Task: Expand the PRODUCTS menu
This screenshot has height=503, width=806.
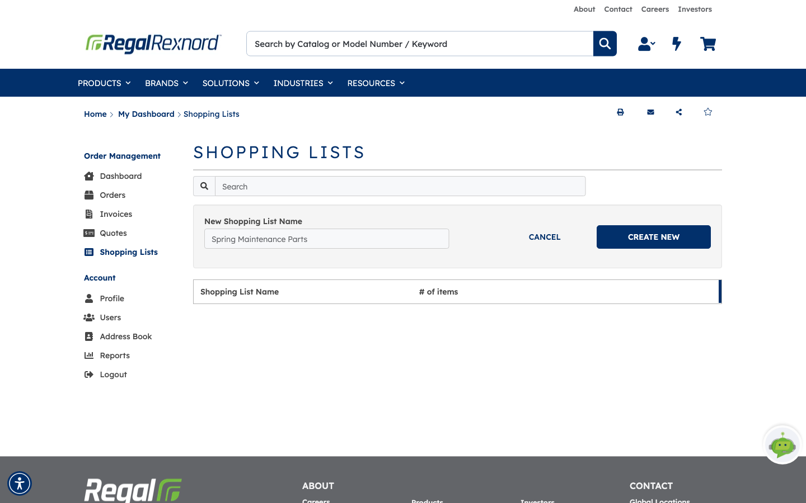Action: tap(104, 83)
